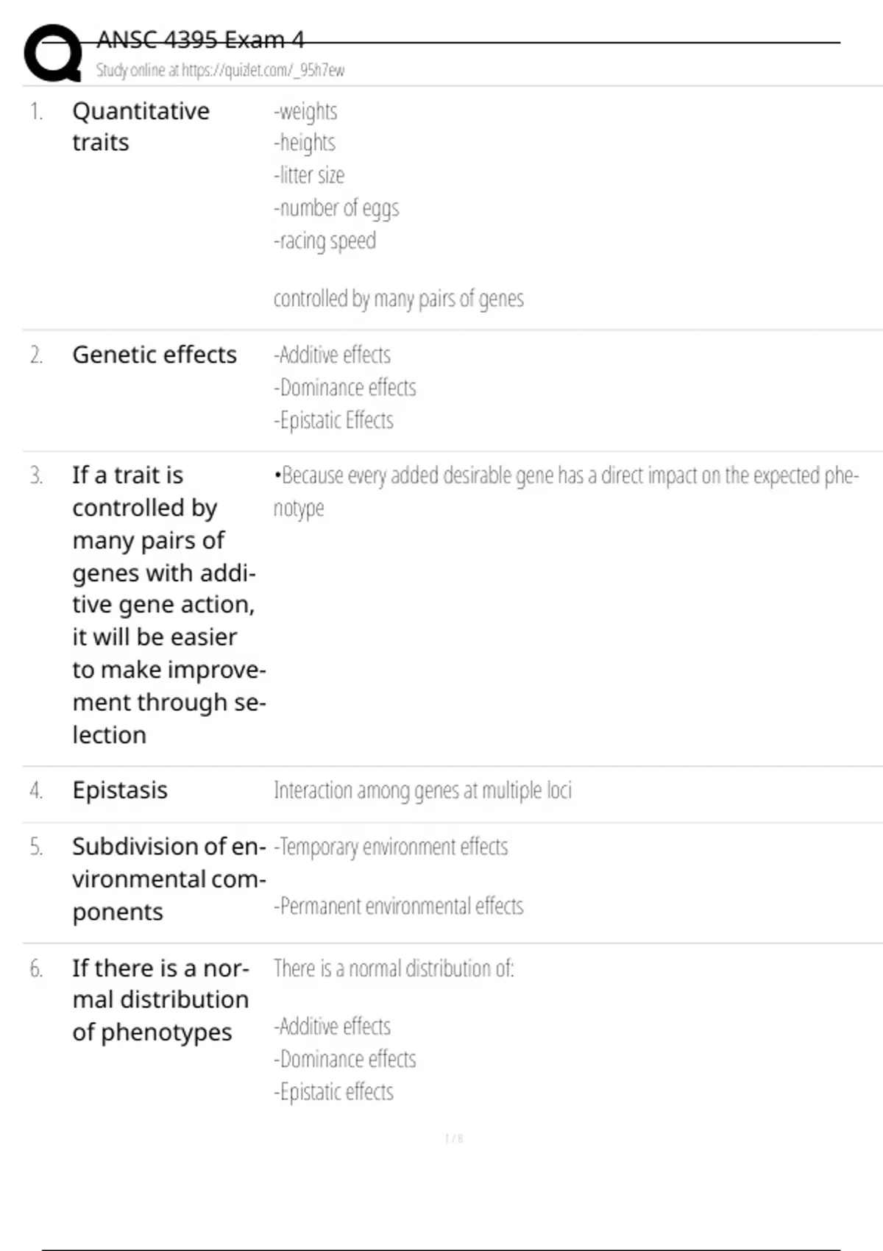Click the Genetic effects term

coord(155,355)
